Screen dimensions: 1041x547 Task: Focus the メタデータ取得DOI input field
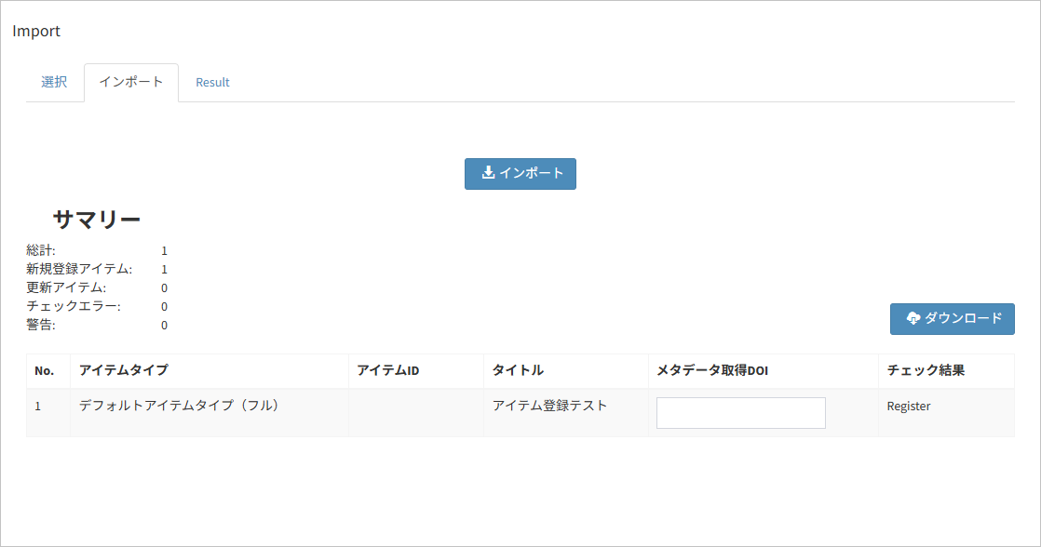[x=740, y=413]
